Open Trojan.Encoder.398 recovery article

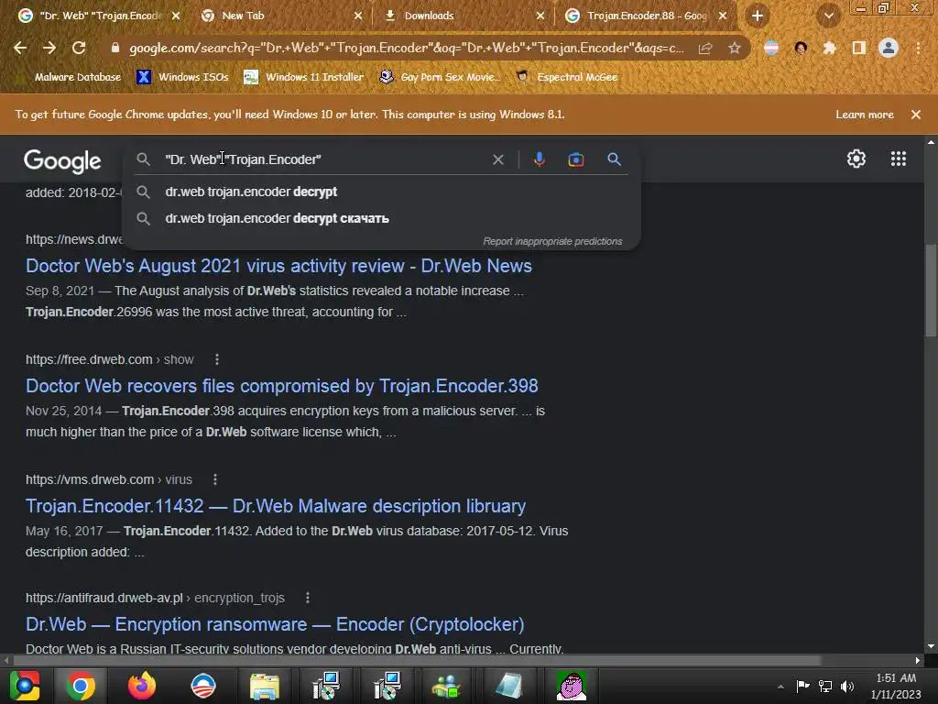pyautogui.click(x=282, y=386)
